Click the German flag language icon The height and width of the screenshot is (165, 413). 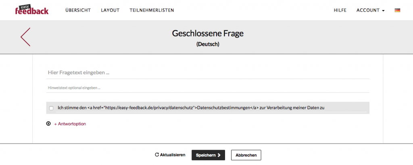(397, 10)
